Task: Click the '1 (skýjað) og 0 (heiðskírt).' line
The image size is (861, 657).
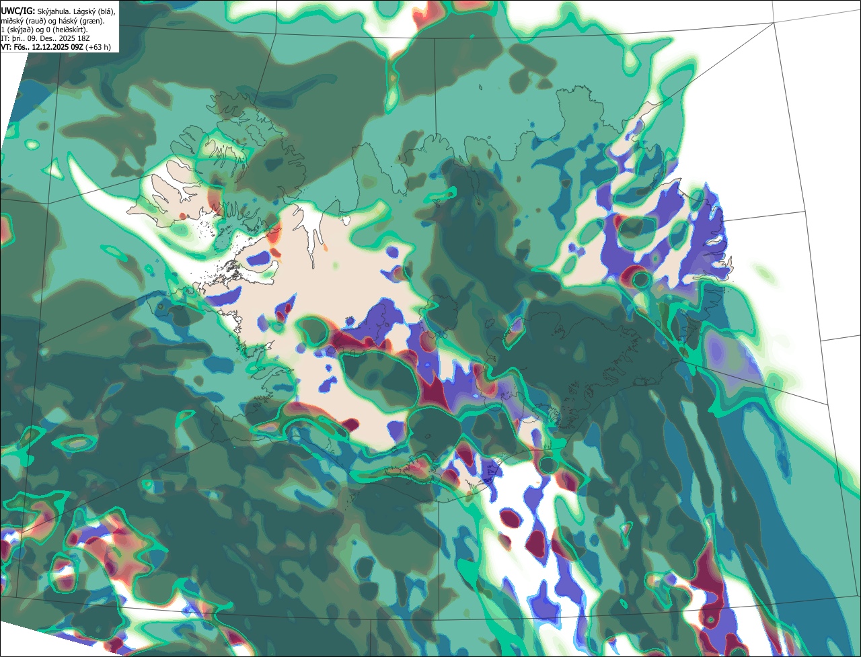Action: pos(44,30)
